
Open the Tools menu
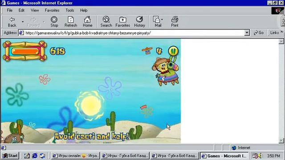(70, 10)
